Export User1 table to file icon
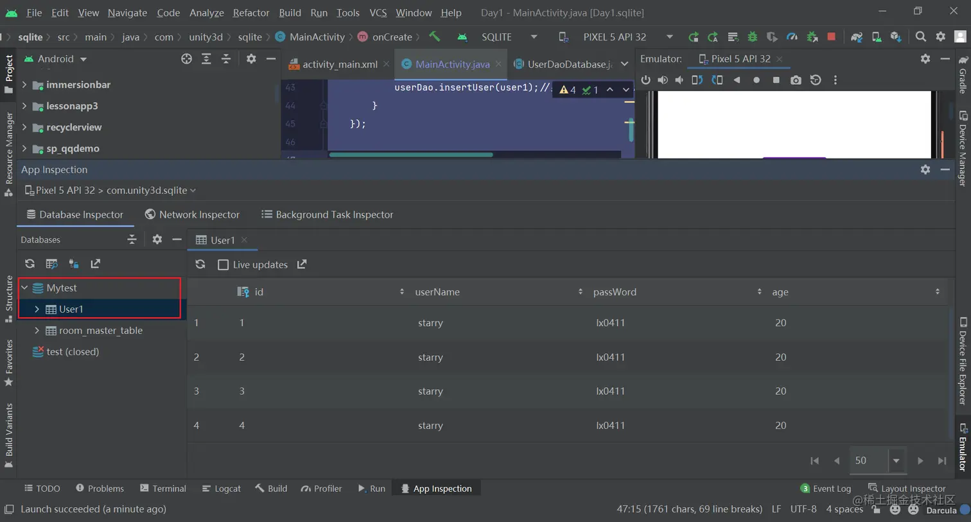Screen dimensions: 971x522 [x=302, y=265]
